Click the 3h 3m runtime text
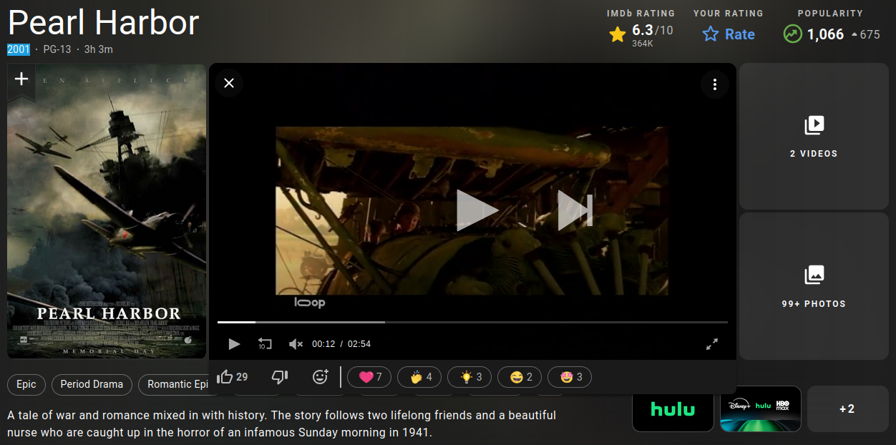 (x=99, y=49)
